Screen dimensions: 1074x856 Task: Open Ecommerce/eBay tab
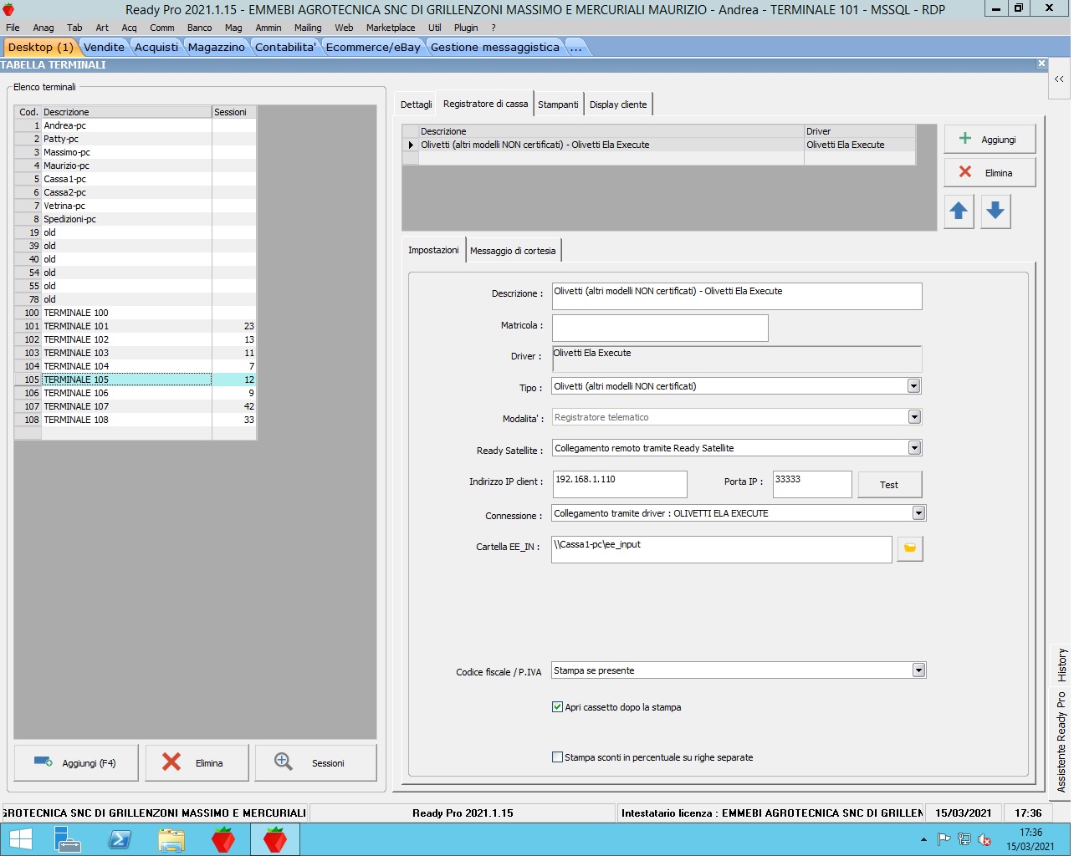click(373, 47)
